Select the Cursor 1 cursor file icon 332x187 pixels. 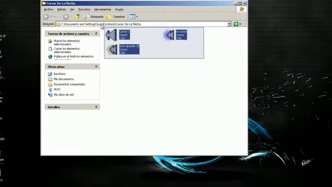111,35
